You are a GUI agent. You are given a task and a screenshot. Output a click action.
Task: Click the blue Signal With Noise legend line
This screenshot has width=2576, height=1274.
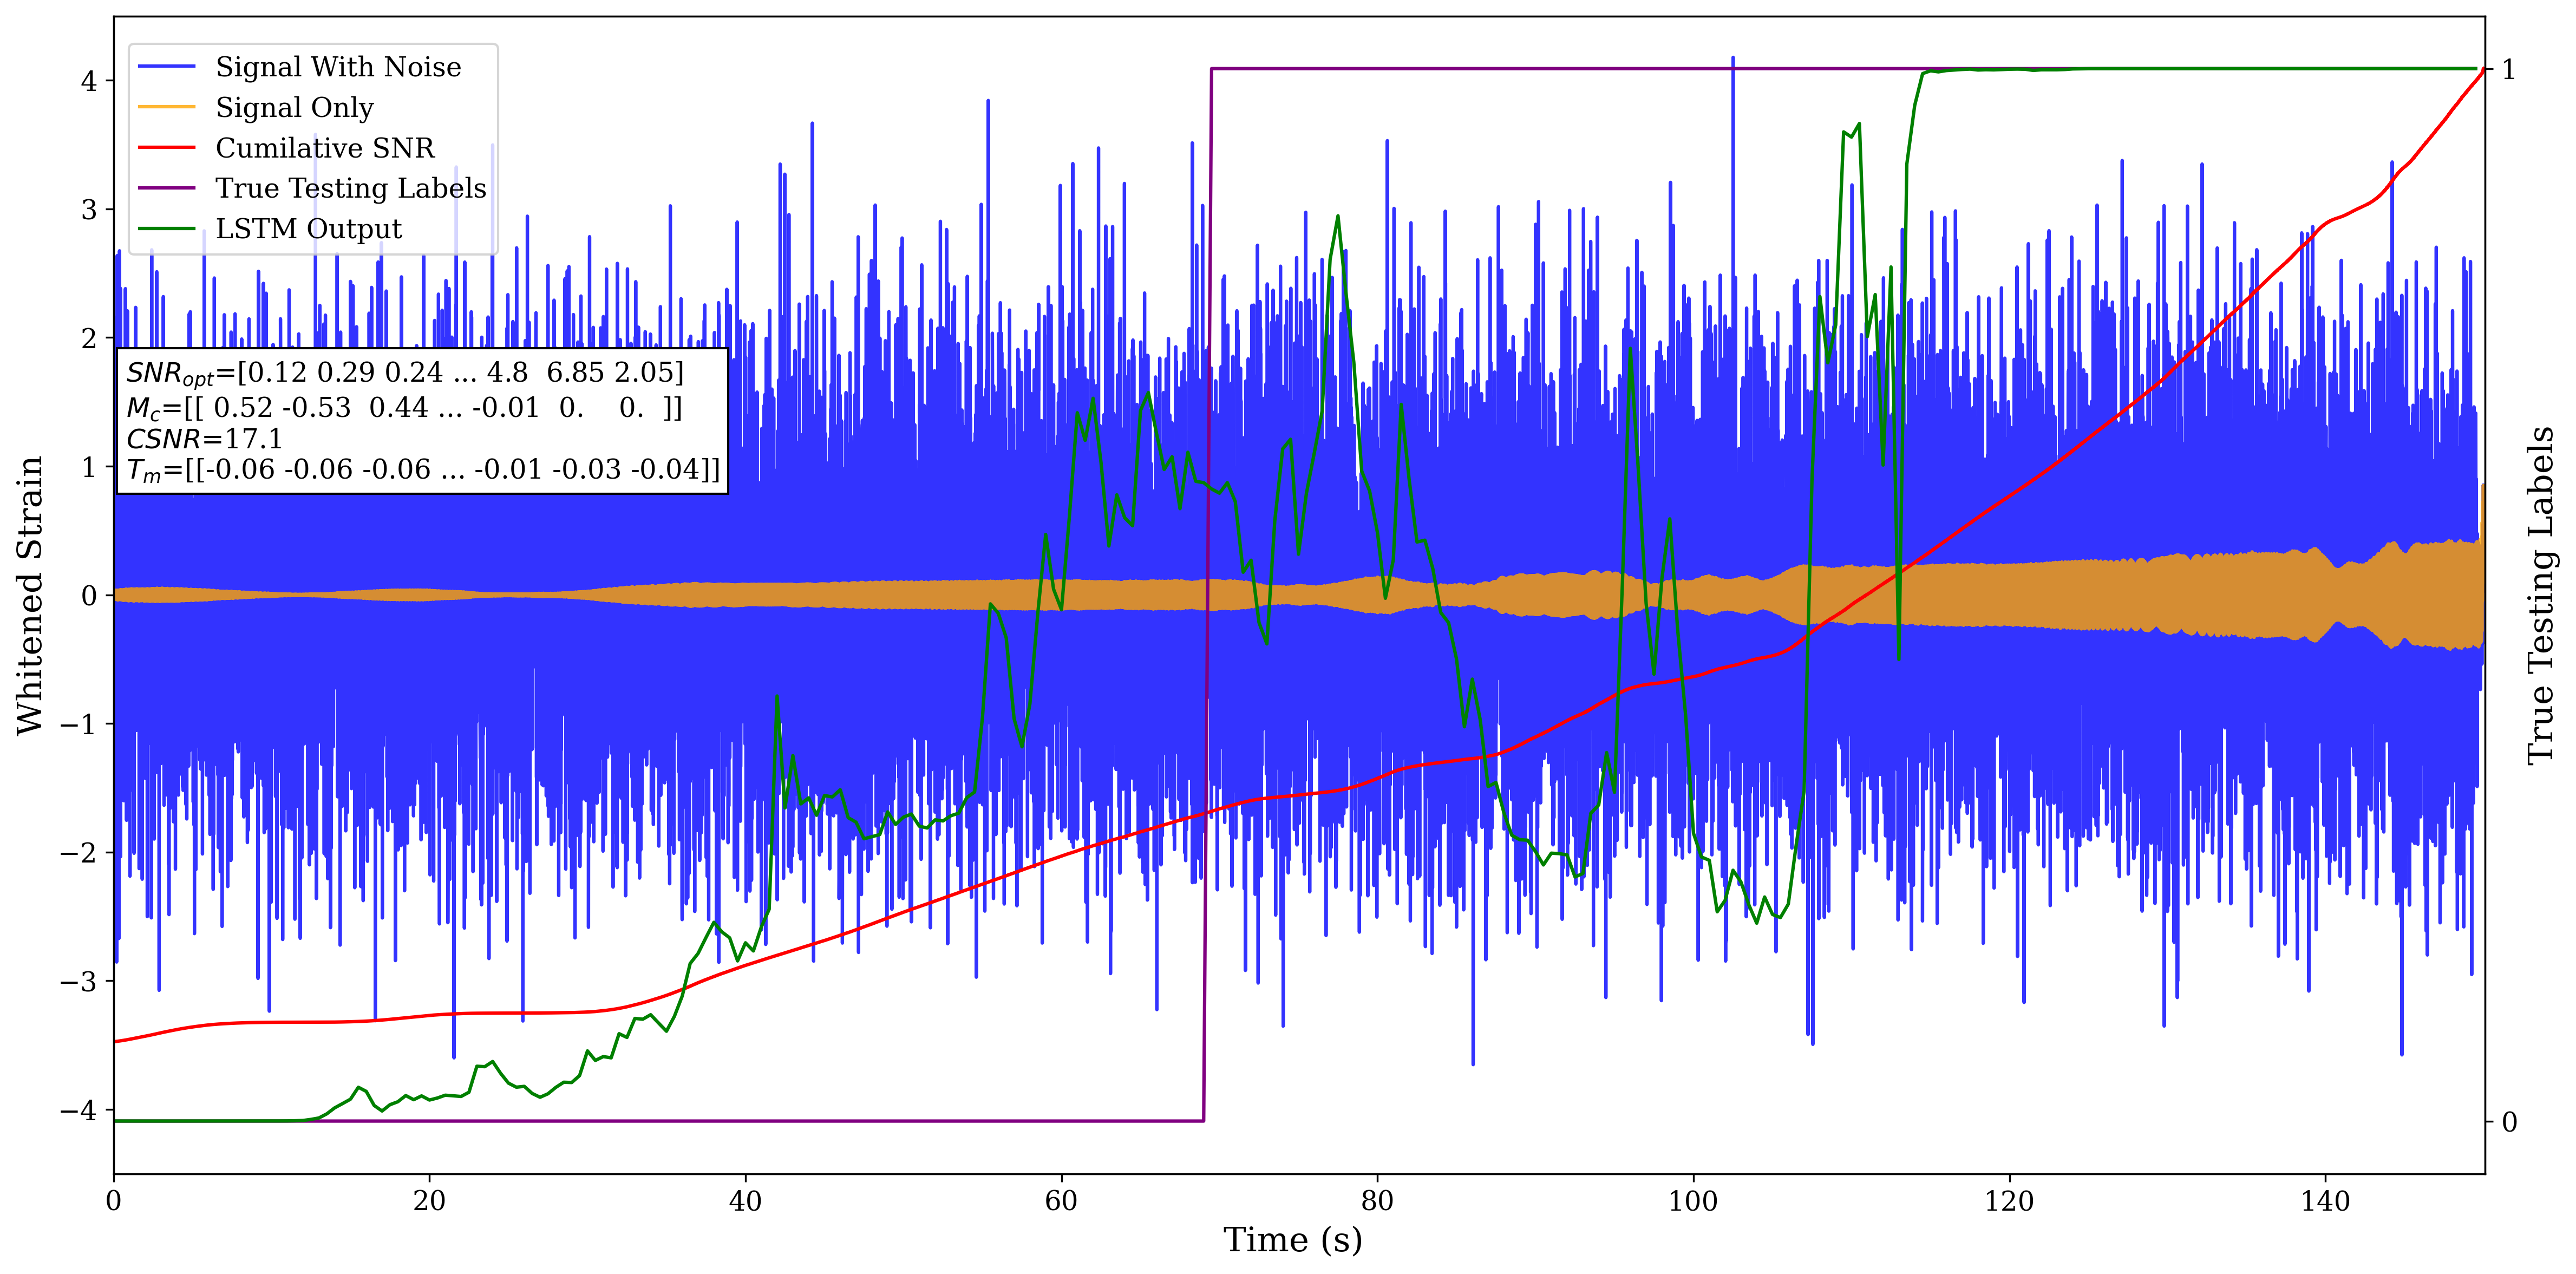coord(166,67)
